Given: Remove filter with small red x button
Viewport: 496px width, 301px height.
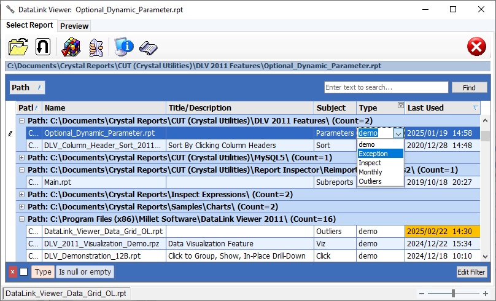Looking at the screenshot, I should [13, 272].
